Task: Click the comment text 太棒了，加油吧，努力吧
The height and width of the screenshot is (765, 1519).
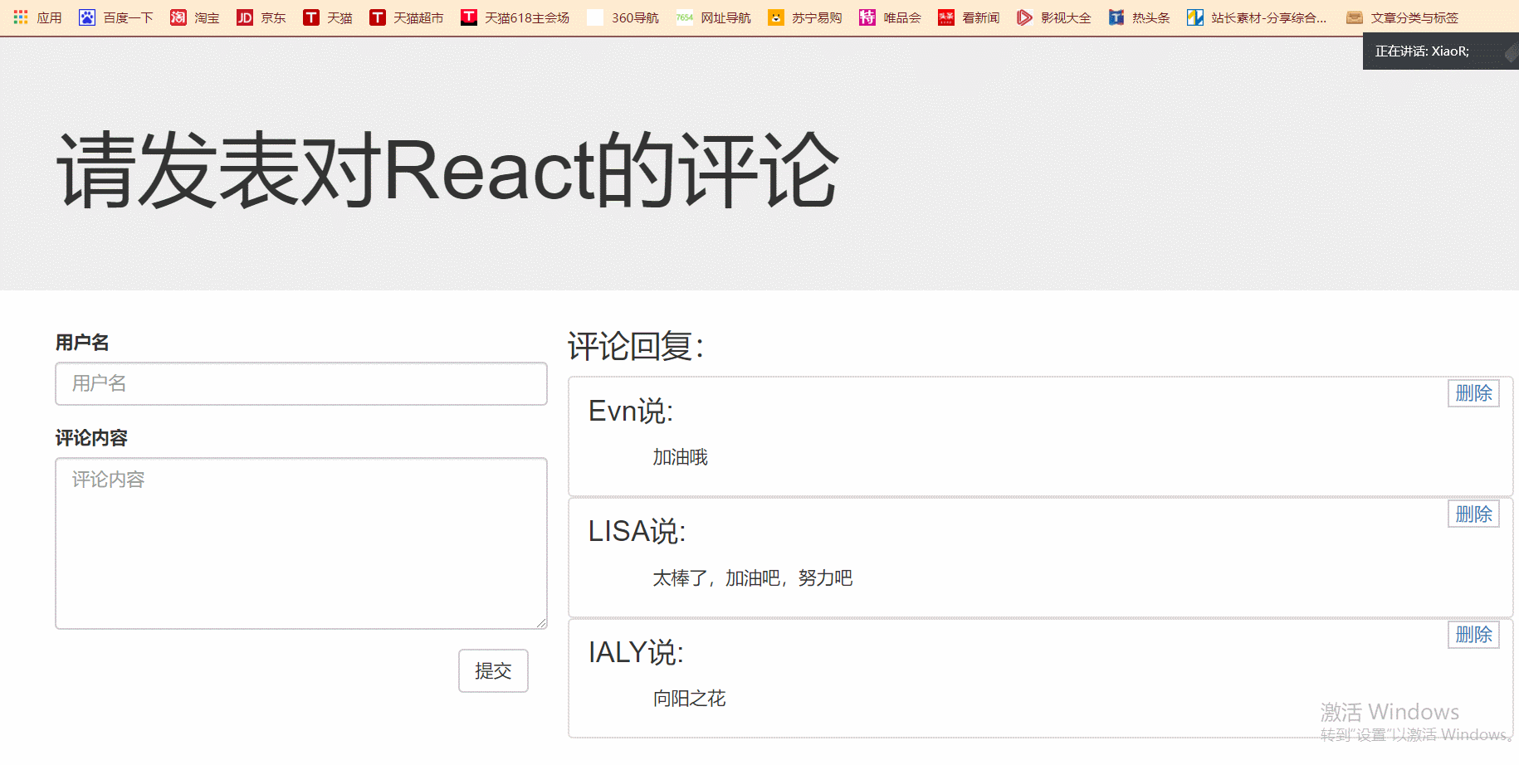Action: [752, 577]
